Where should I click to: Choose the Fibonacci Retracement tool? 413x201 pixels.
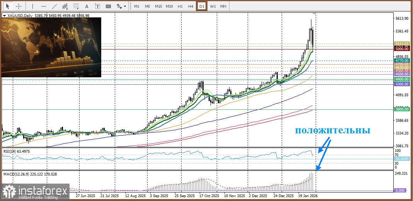click(x=76, y=6)
